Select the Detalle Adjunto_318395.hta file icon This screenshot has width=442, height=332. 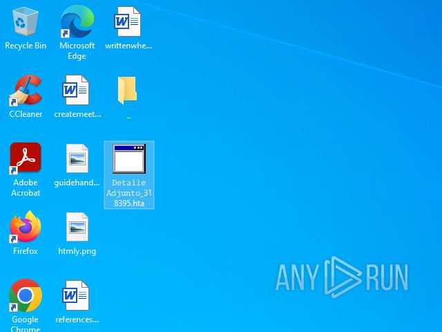click(129, 158)
